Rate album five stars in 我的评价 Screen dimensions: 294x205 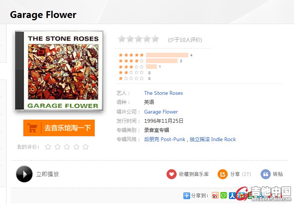85,147
